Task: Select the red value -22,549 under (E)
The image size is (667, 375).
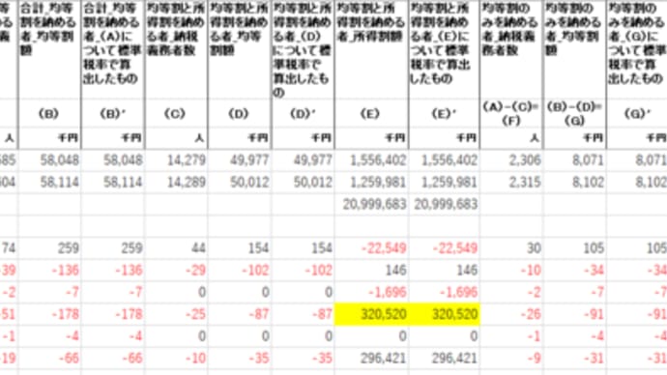Action: click(x=371, y=248)
